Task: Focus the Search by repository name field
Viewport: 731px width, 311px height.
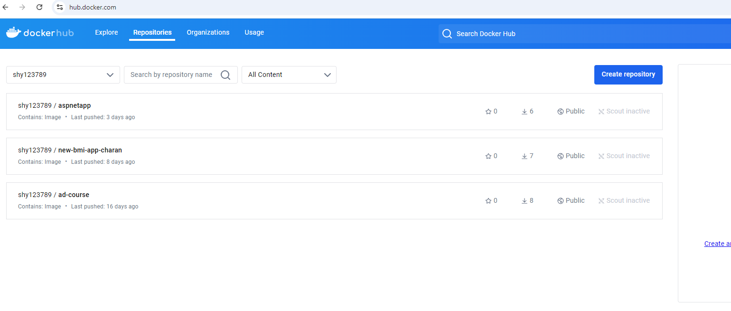Action: pyautogui.click(x=181, y=75)
